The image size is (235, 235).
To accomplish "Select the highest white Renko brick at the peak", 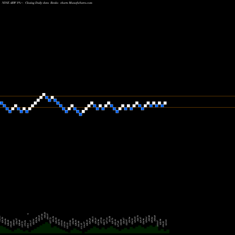I will click(x=44, y=94).
